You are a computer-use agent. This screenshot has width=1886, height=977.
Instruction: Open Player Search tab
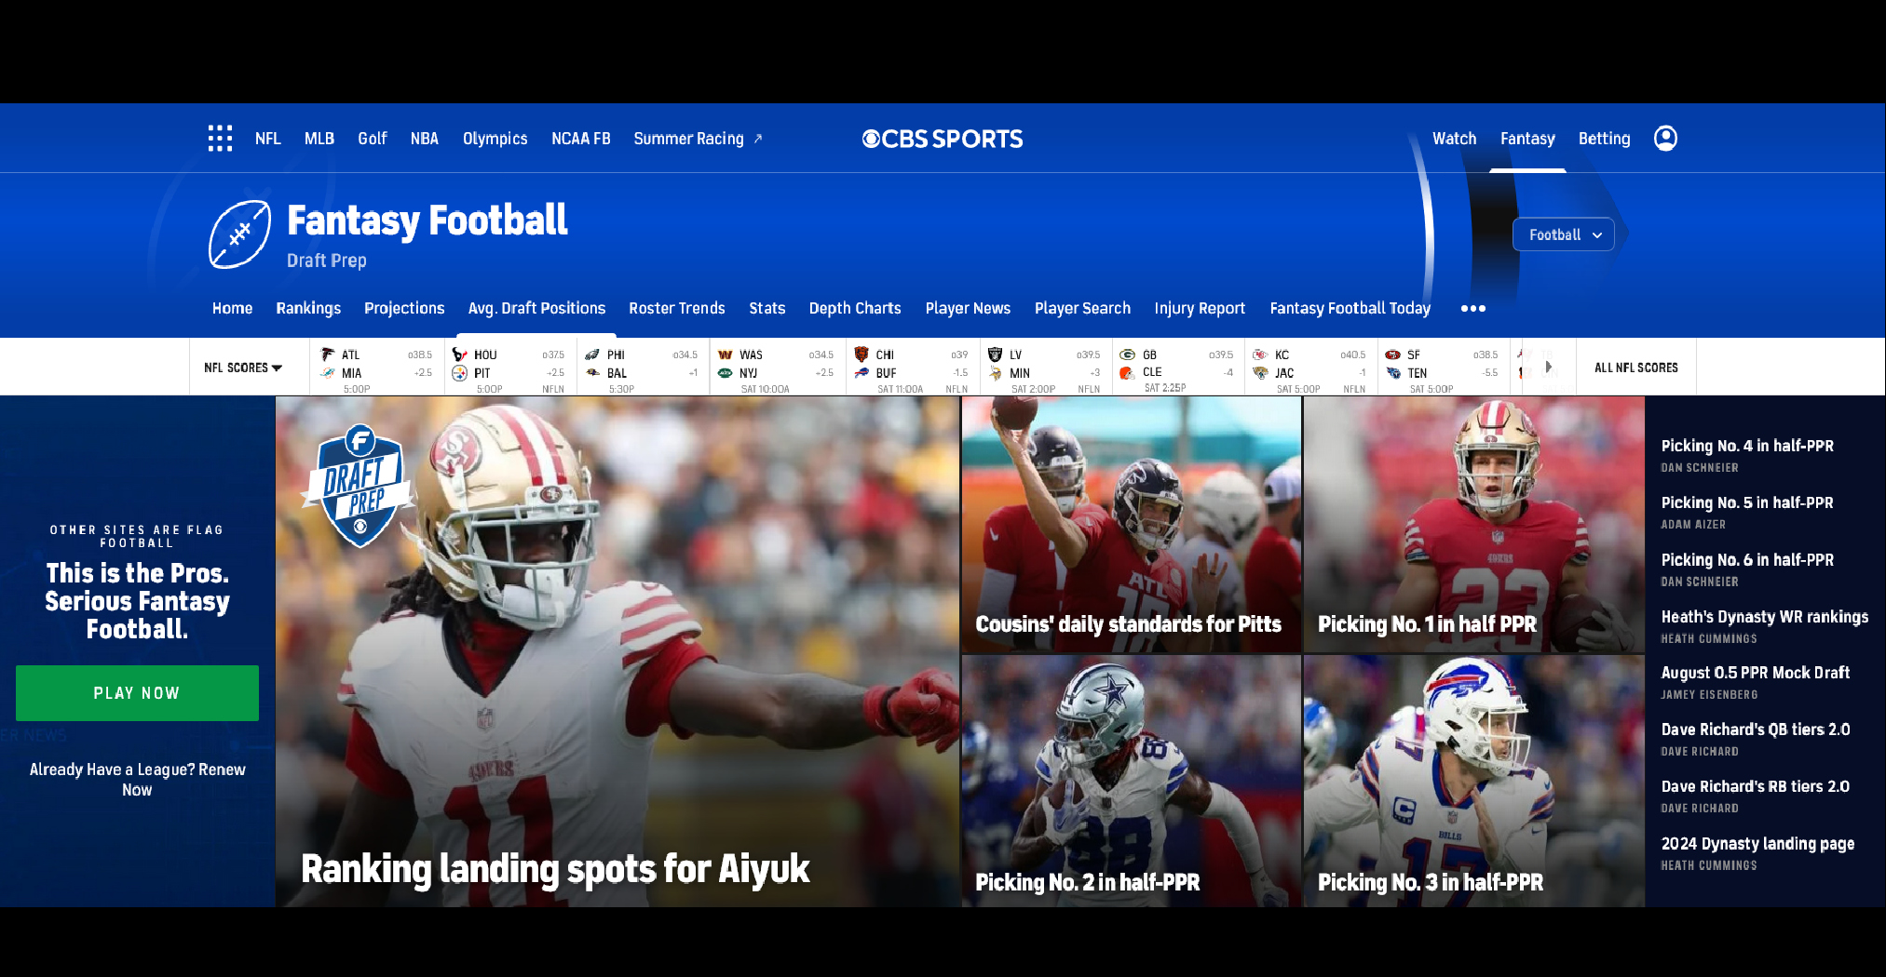(1082, 308)
